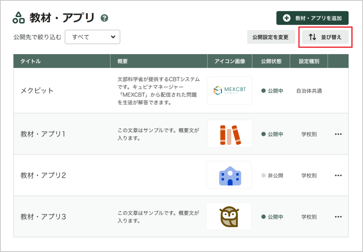363x252 pixels.
Task: Click the 公開中 status of 教材・アプリ3
Action: 272,217
